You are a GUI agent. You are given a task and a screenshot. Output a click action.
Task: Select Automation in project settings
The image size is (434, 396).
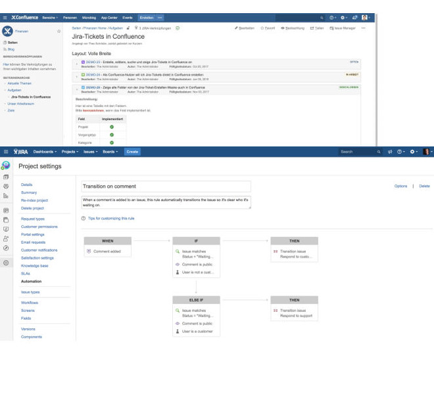pyautogui.click(x=32, y=281)
